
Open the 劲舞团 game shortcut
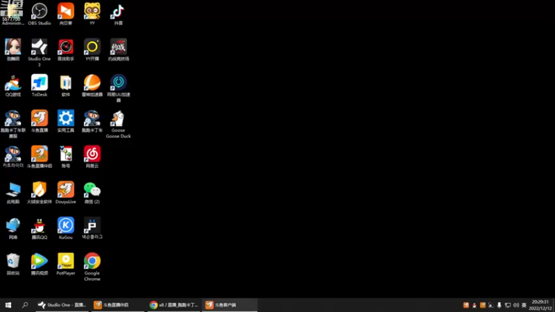(x=13, y=49)
